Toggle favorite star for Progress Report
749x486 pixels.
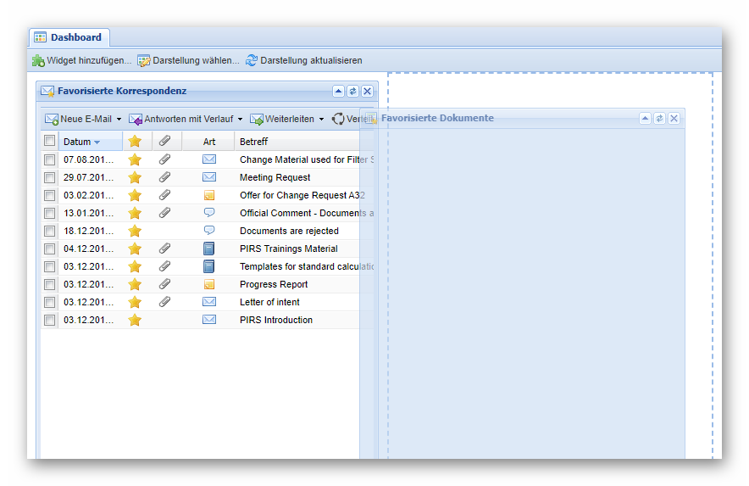pos(135,285)
